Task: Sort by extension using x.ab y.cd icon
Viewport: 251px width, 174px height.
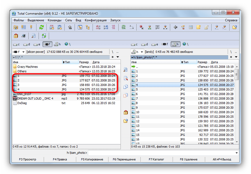Action: point(106,27)
